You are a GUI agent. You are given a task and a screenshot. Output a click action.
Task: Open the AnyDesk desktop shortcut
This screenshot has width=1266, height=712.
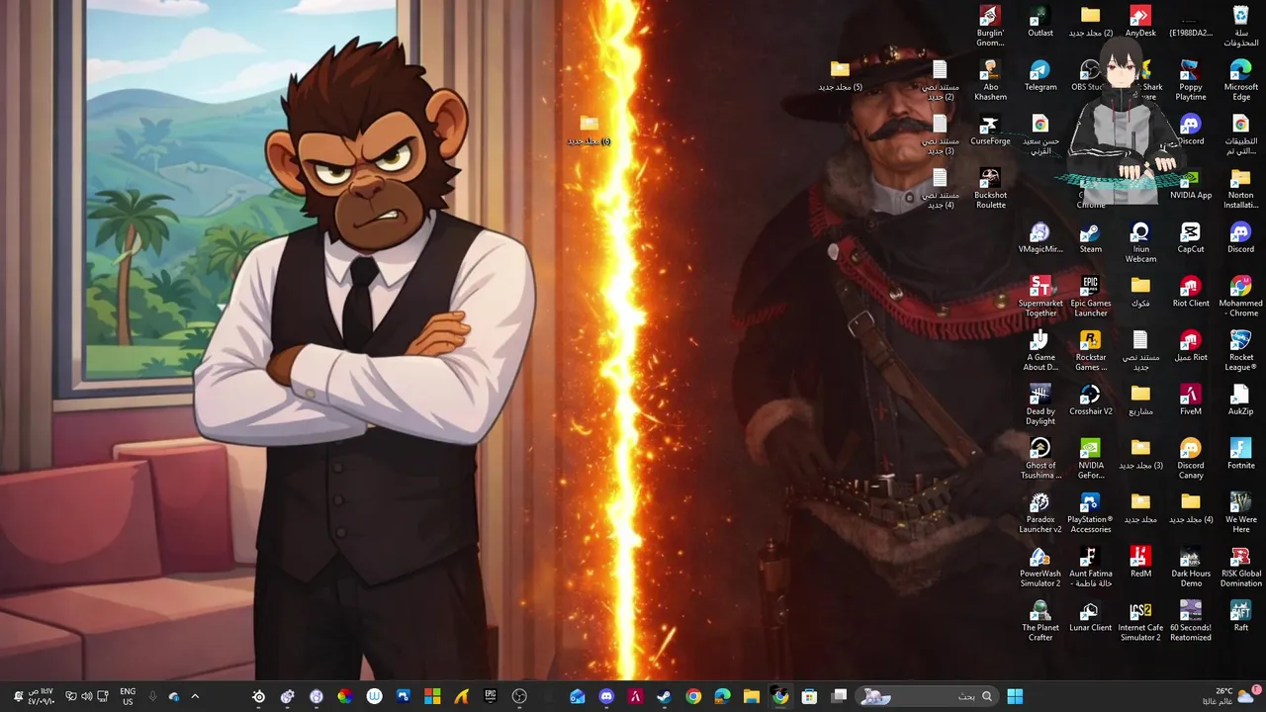click(x=1140, y=21)
